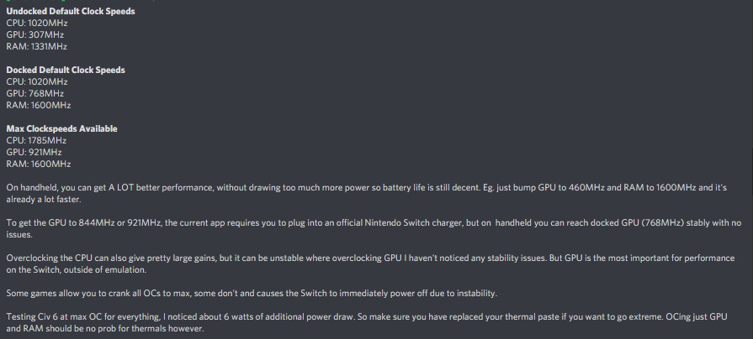This screenshot has width=753, height=339.
Task: Click the 'Docked Default Clock Speeds' heading
Action: (x=66, y=70)
